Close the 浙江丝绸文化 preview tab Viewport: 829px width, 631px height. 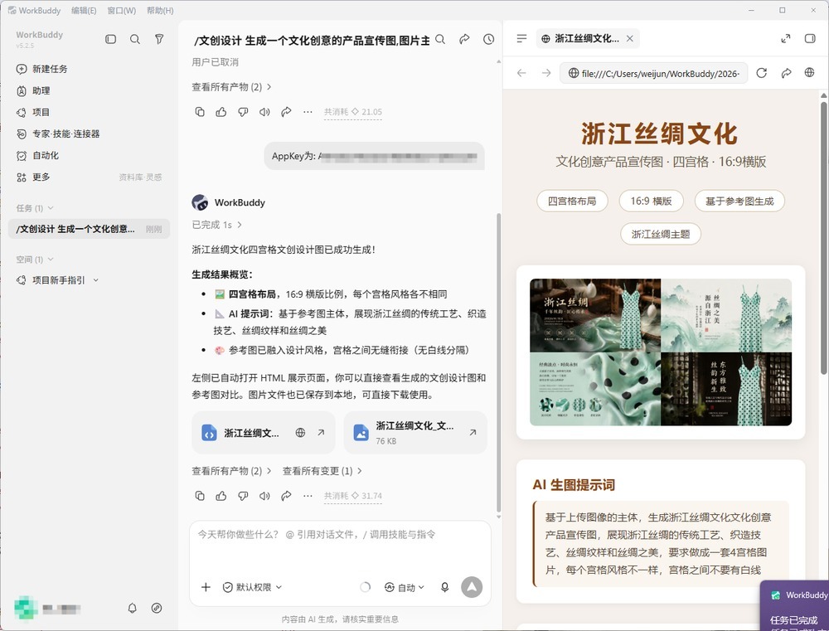click(630, 38)
